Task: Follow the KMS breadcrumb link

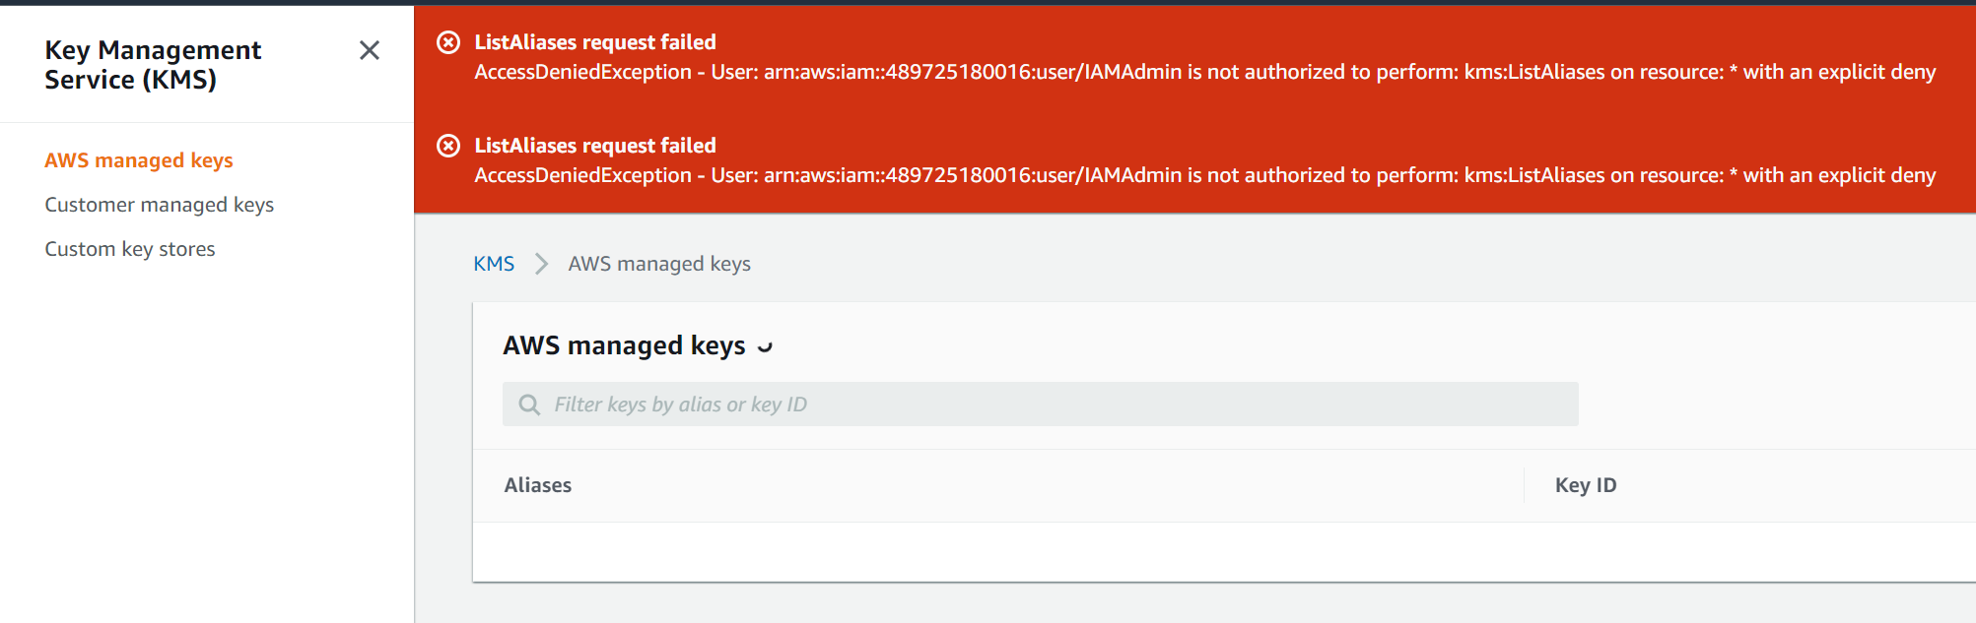Action: (494, 264)
